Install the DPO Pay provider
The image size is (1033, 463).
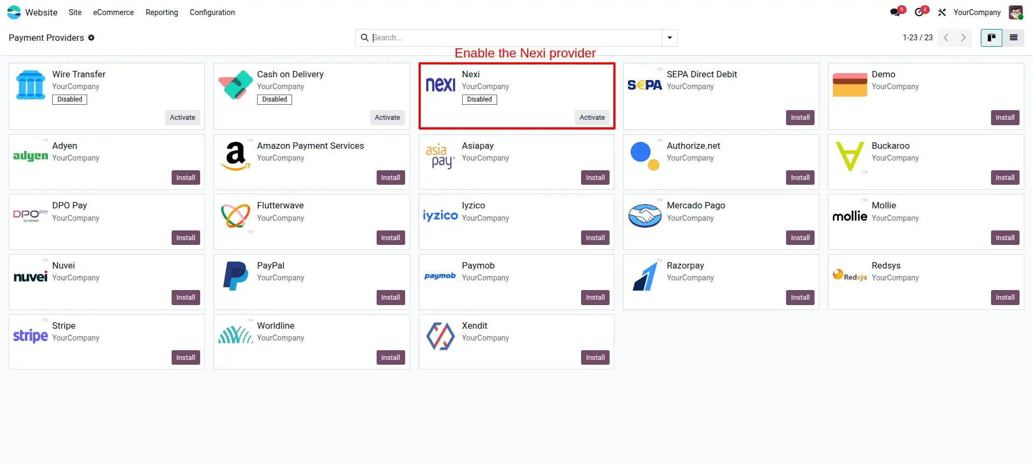tap(186, 238)
